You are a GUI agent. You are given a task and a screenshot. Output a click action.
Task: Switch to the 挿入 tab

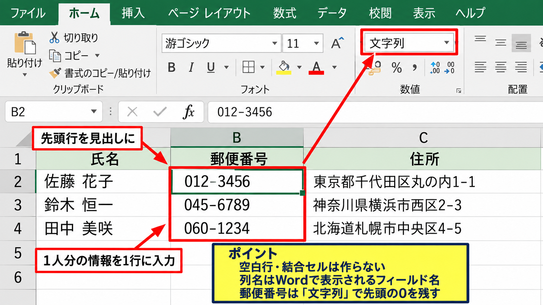pyautogui.click(x=133, y=13)
